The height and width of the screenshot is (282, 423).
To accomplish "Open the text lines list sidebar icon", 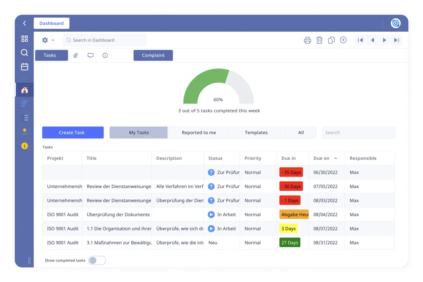I will click(25, 104).
